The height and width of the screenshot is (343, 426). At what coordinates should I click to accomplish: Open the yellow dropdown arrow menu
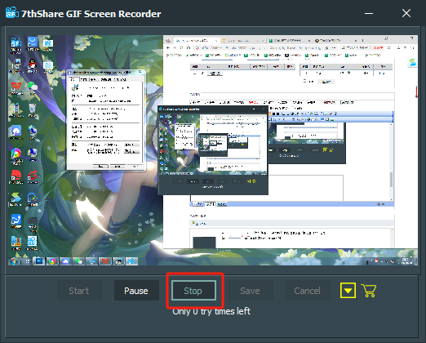coord(348,290)
